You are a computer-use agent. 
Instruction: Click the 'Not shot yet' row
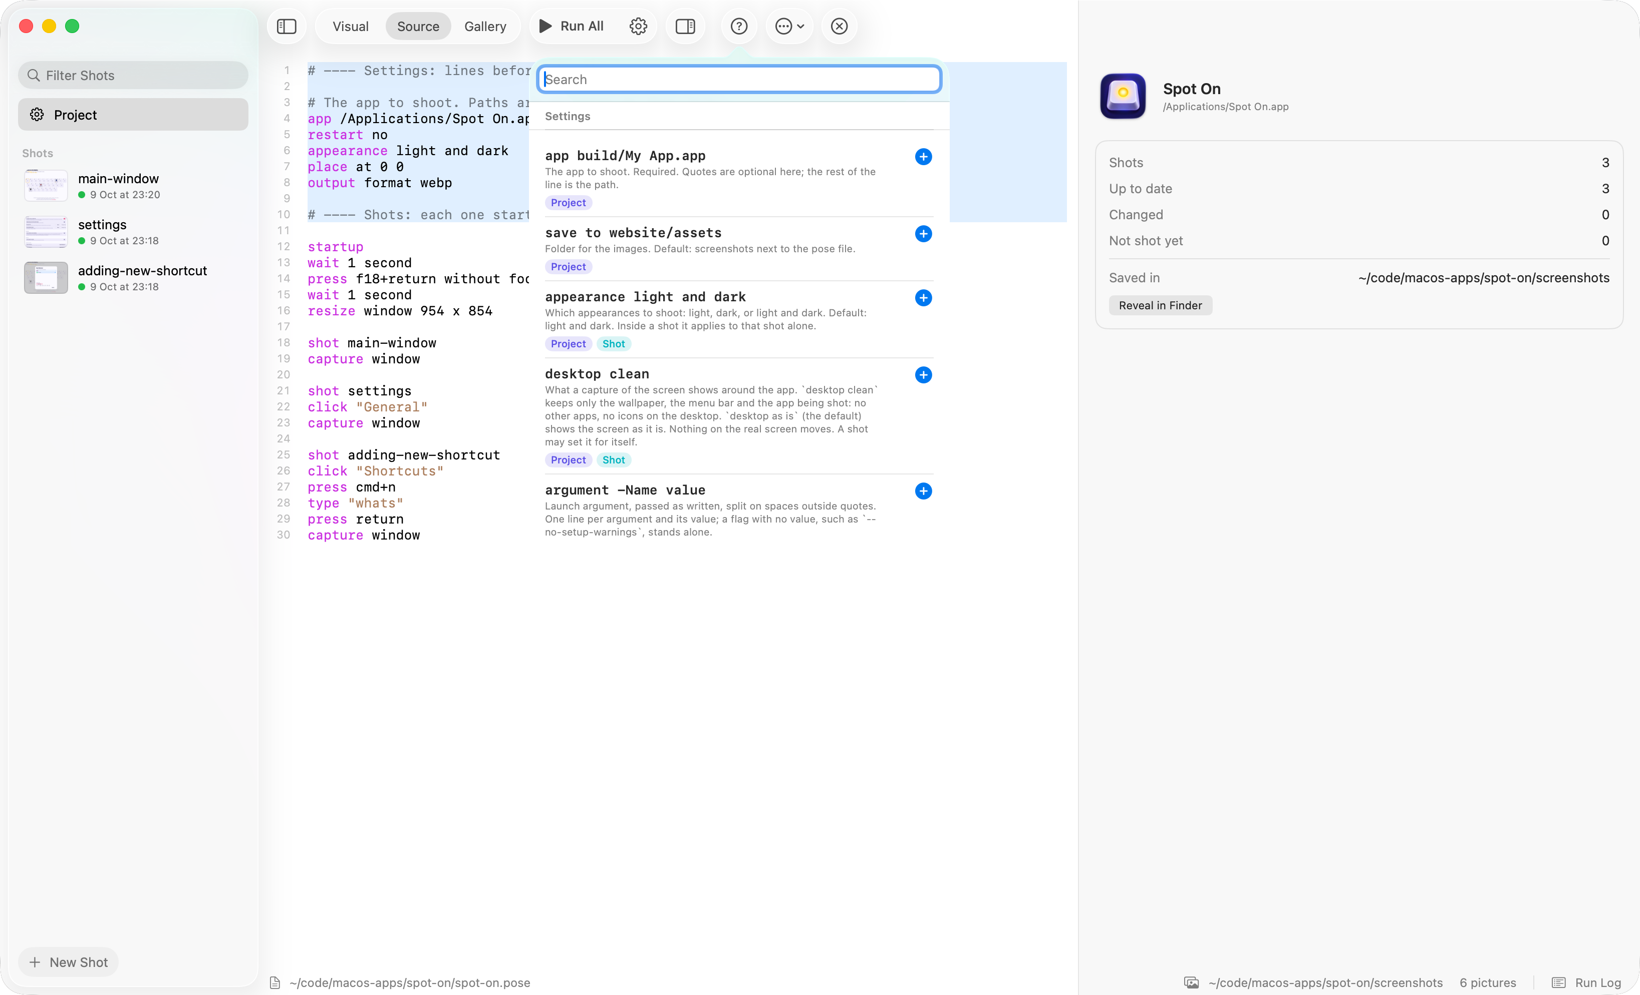pyautogui.click(x=1358, y=241)
